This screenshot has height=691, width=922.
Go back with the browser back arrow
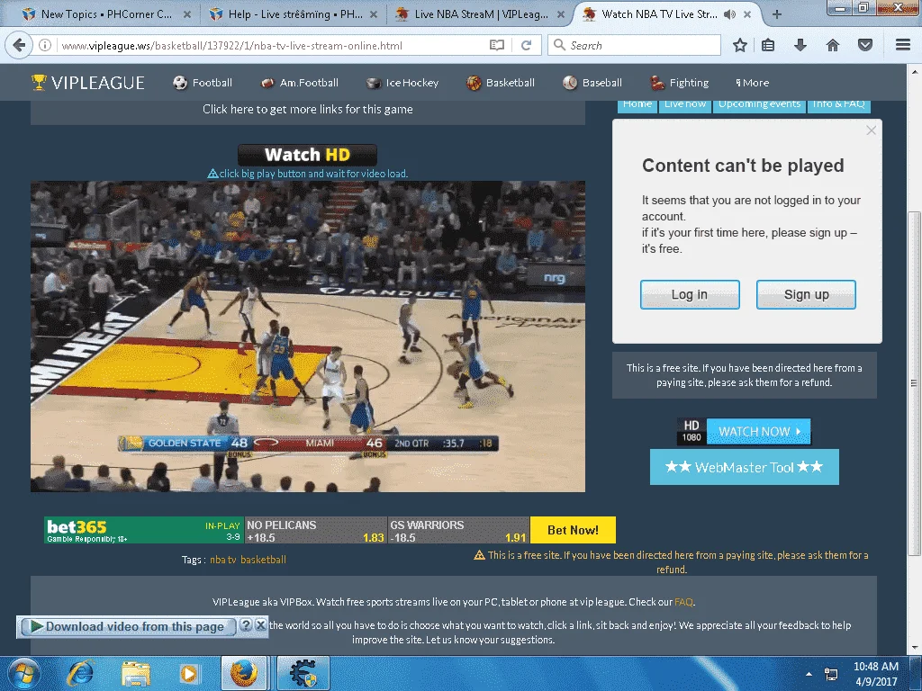[19, 45]
